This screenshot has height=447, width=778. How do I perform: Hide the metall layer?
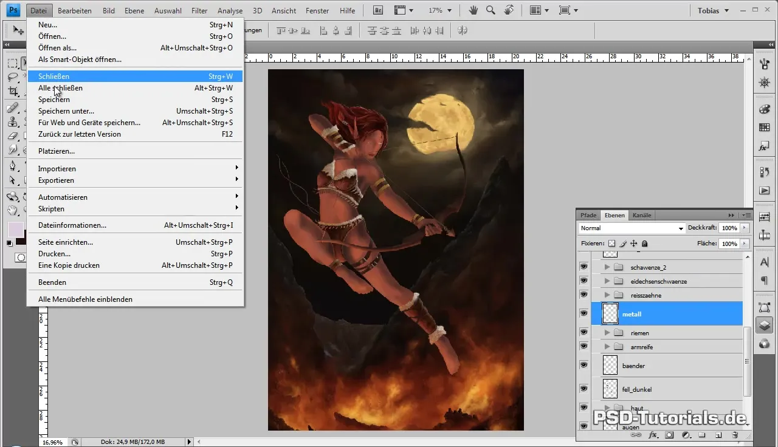(x=584, y=313)
